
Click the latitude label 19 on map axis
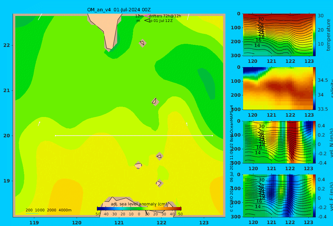[7, 181]
